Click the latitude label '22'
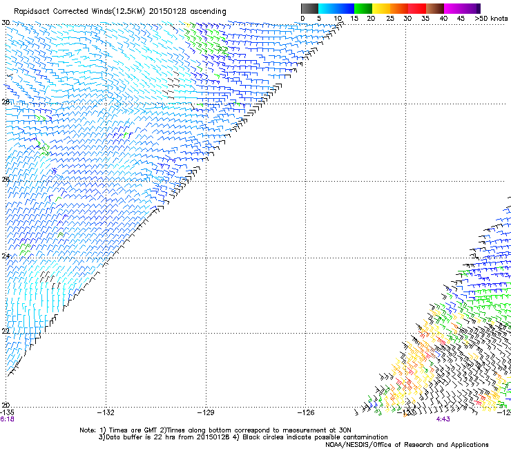 [x=6, y=331]
